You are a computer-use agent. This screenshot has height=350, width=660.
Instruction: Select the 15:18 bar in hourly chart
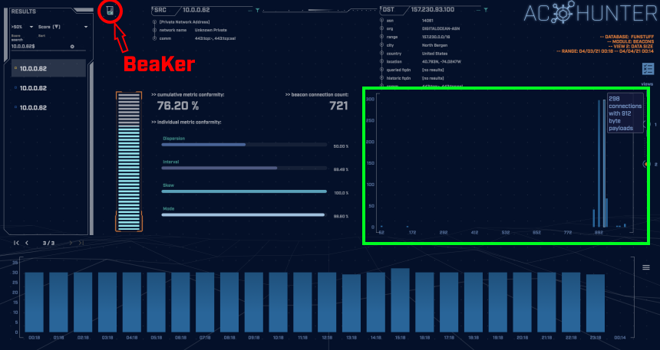401,300
